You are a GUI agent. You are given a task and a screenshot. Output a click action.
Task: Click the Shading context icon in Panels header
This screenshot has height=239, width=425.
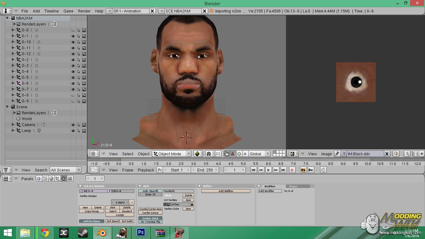[51, 179]
